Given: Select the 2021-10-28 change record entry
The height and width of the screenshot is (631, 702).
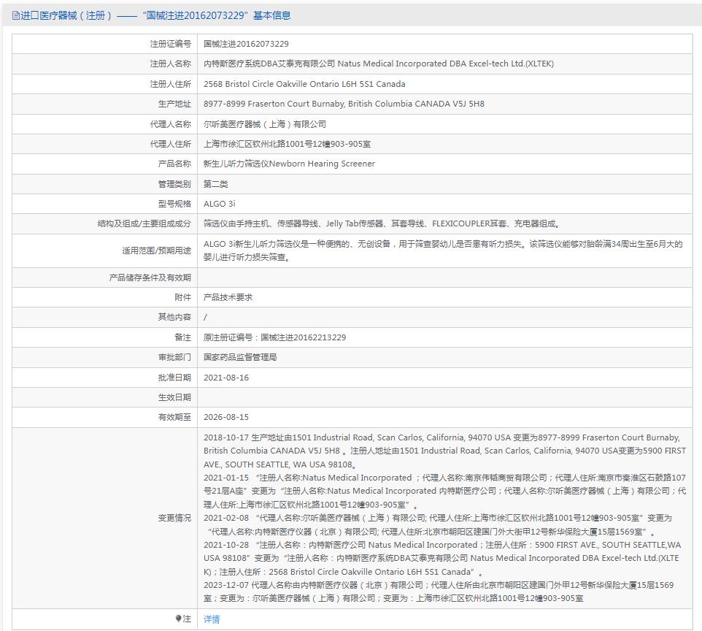Looking at the screenshot, I should (442, 559).
